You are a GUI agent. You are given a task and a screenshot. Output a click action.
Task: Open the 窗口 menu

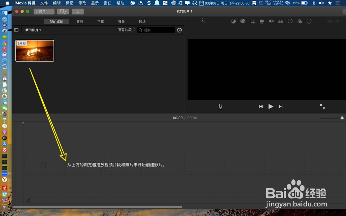point(108,3)
